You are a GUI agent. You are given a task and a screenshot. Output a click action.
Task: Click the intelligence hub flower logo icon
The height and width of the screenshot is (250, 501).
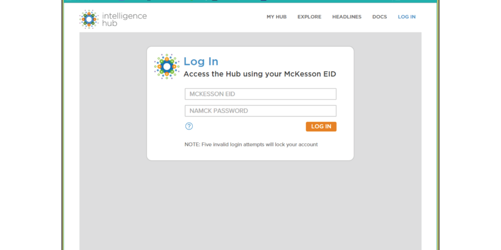tap(89, 19)
